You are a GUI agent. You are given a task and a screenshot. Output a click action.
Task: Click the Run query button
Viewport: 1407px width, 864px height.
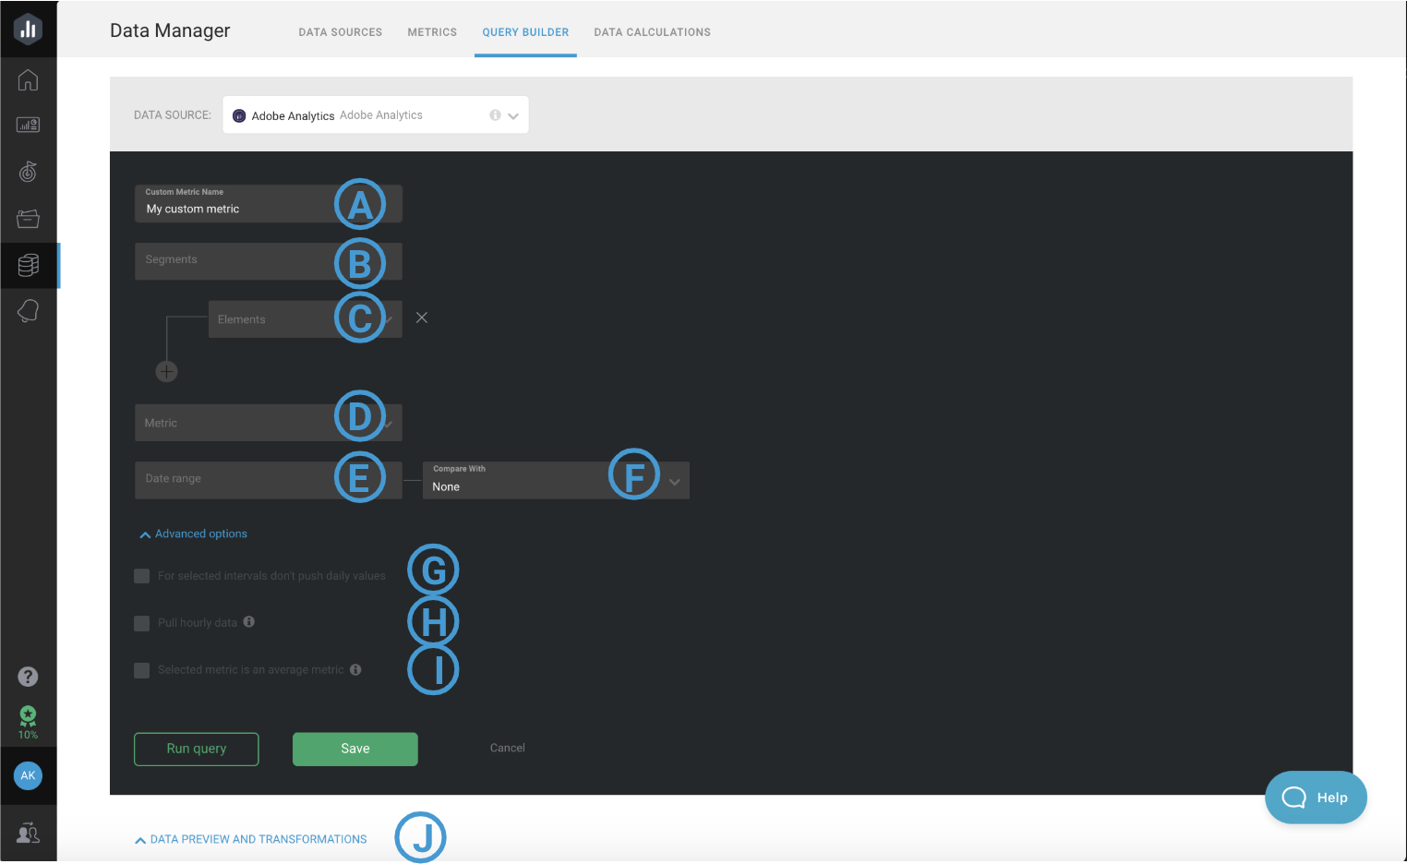coord(197,749)
